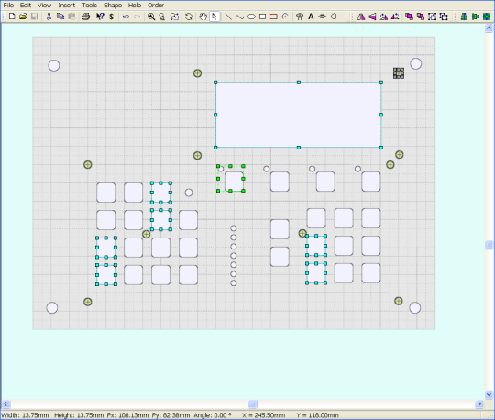
Task: Undo the last action
Action: pos(126,17)
